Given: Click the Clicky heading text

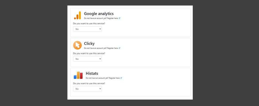Looking at the screenshot, I should [x=89, y=44].
